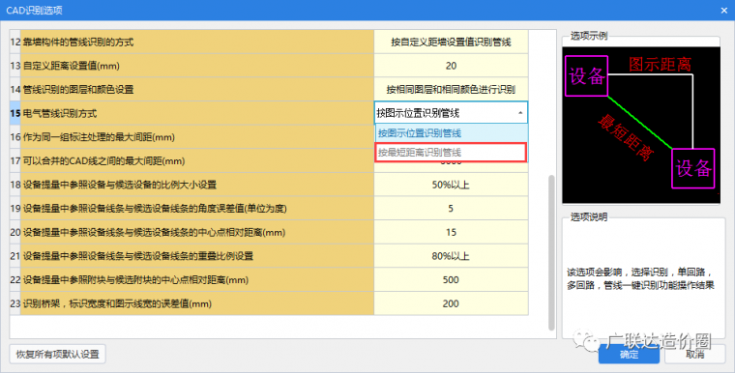Image resolution: width=735 pixels, height=373 pixels.
Task: Edit the value 5 for angle tolerance
Action: pyautogui.click(x=451, y=209)
